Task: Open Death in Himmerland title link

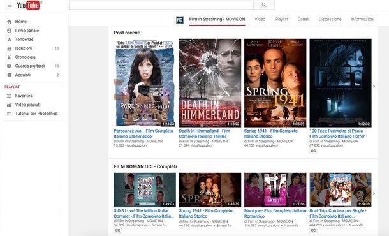Action: click(205, 133)
